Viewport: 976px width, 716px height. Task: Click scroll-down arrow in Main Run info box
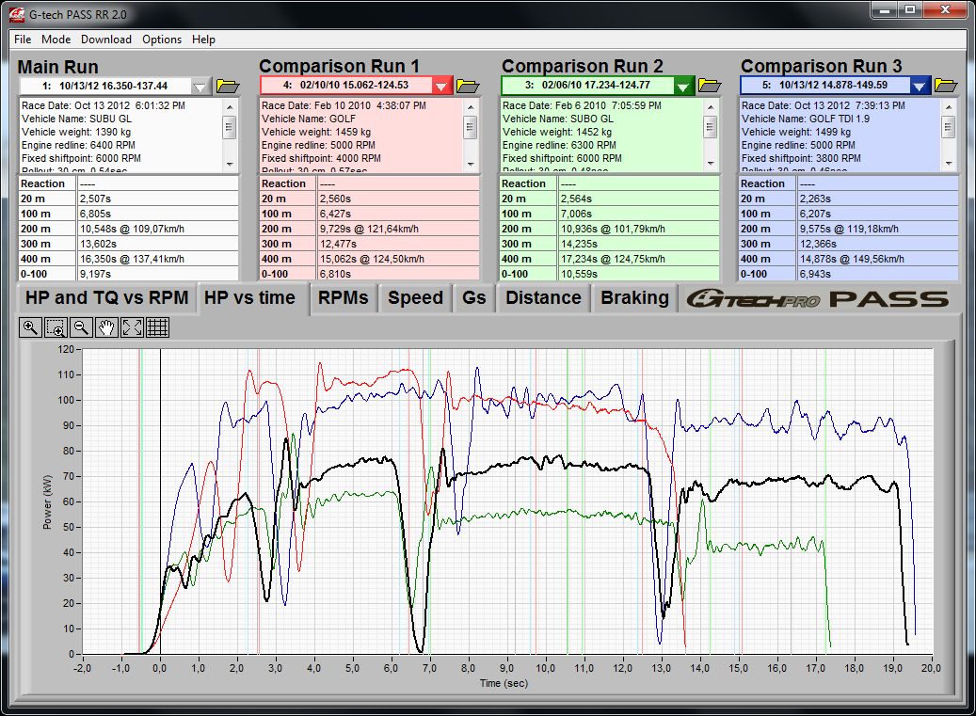(230, 165)
